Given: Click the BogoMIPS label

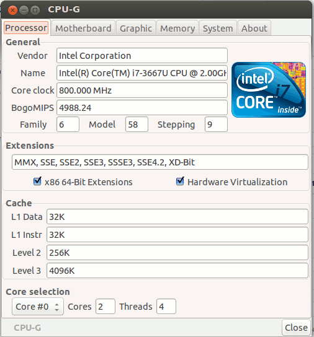Looking at the screenshot, I should [x=32, y=108].
